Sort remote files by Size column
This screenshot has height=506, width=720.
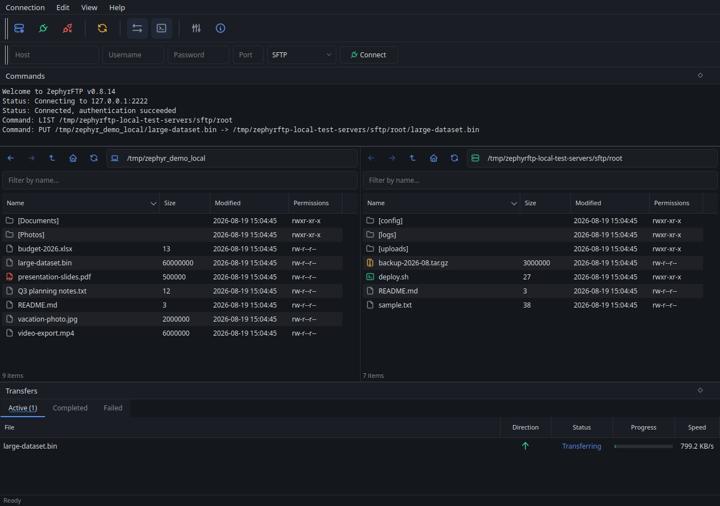(545, 203)
